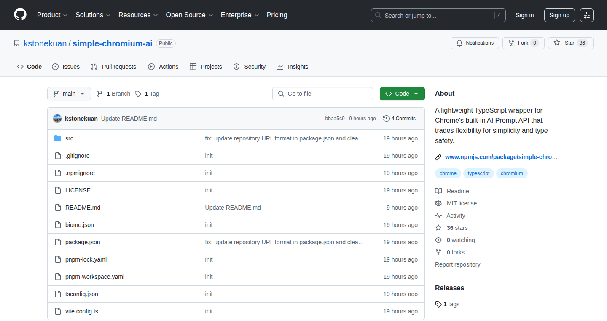
Task: Click the fork icon next to 0 forks
Action: pos(438,252)
